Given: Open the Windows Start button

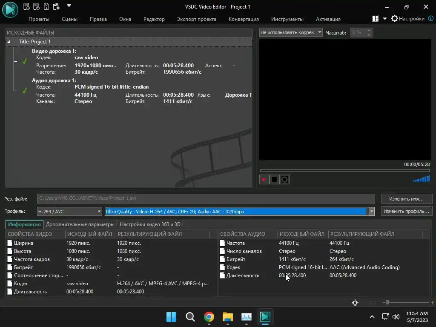Looking at the screenshot, I should pyautogui.click(x=171, y=317).
